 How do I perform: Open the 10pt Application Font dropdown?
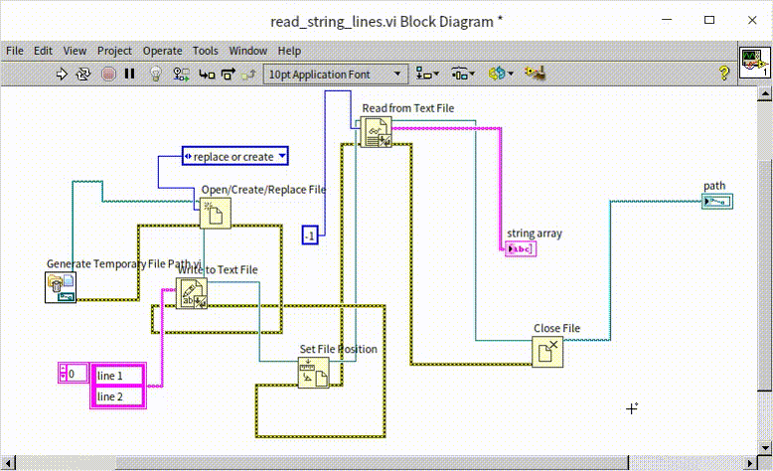(335, 74)
